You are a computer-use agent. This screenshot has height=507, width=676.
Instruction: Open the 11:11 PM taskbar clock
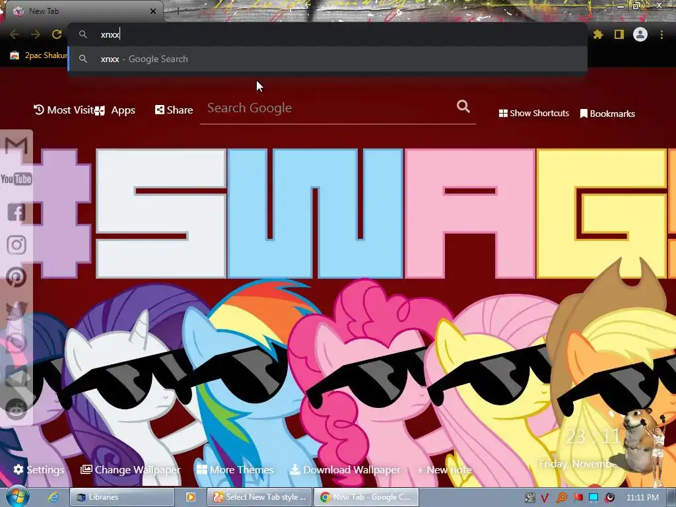(642, 498)
